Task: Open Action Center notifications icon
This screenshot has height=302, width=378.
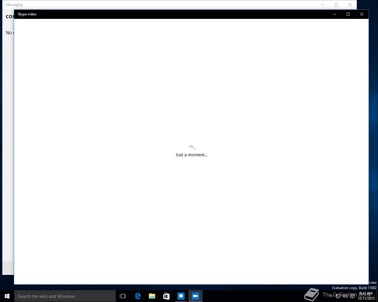Action: [x=352, y=296]
